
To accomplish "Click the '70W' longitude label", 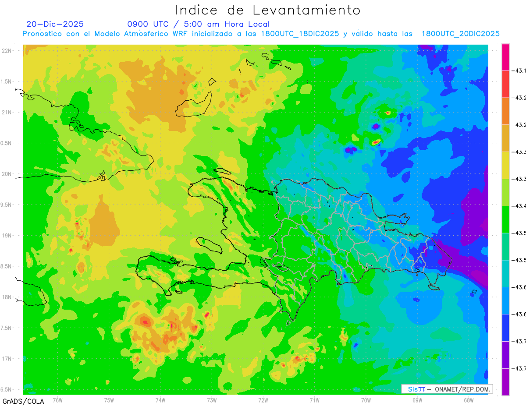I will pos(366,399).
